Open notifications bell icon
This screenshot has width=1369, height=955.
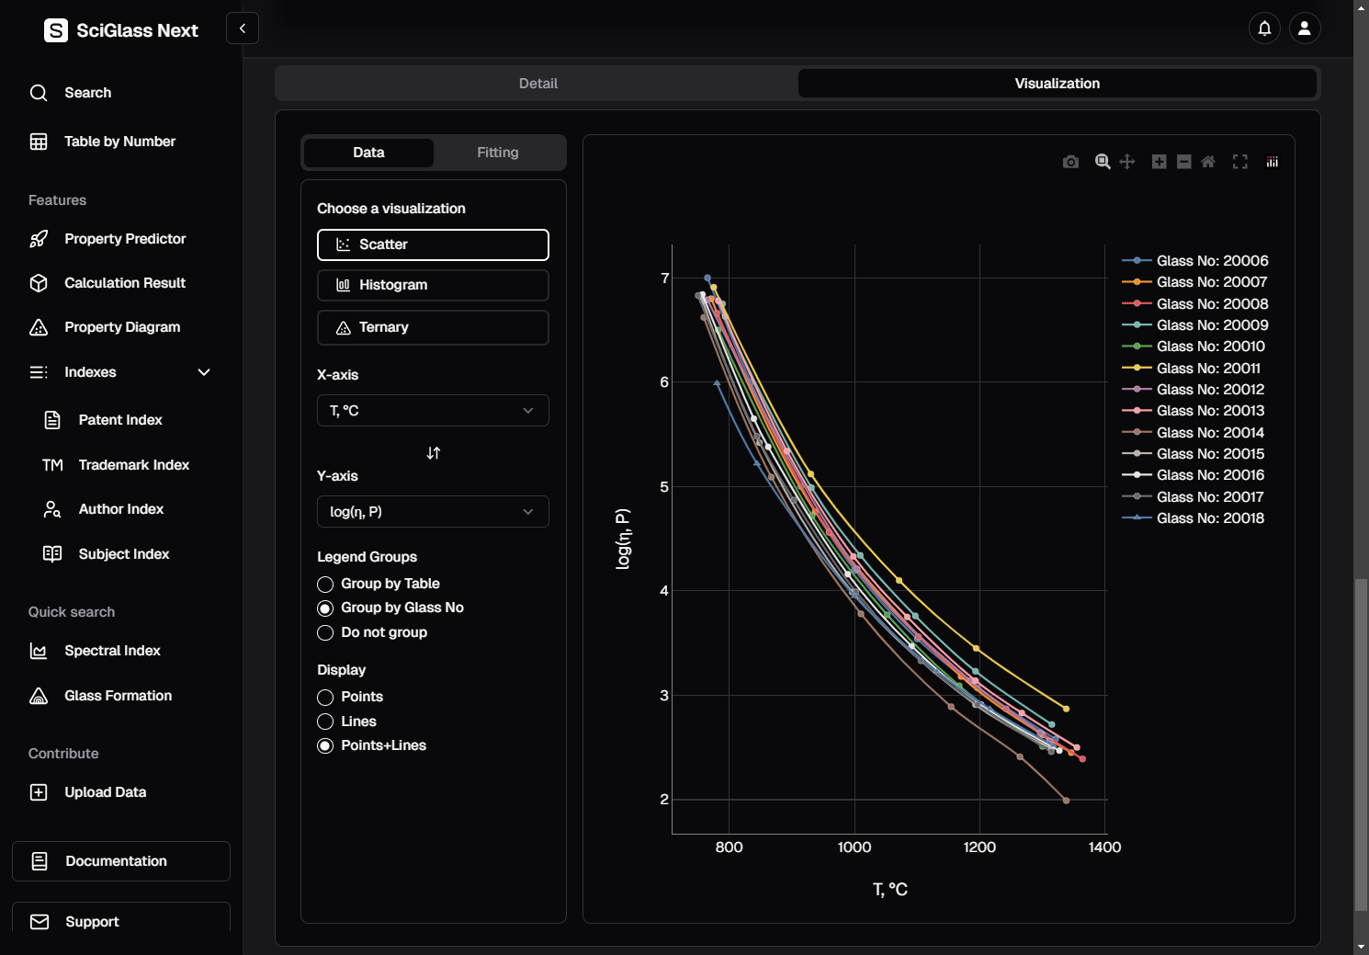(1265, 28)
